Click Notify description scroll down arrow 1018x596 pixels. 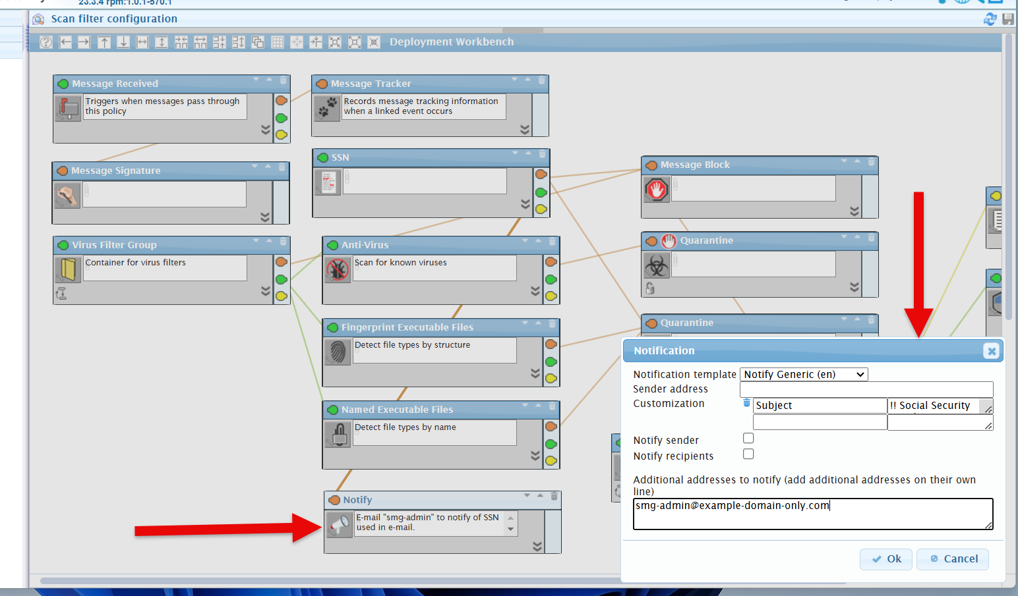[x=510, y=529]
